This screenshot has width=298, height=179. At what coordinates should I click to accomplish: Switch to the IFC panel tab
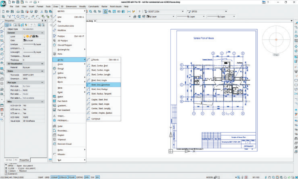click(16, 160)
